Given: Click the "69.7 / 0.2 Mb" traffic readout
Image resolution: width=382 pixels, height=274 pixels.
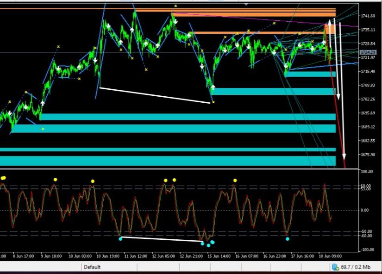Looking at the screenshot, I should 356,267.
